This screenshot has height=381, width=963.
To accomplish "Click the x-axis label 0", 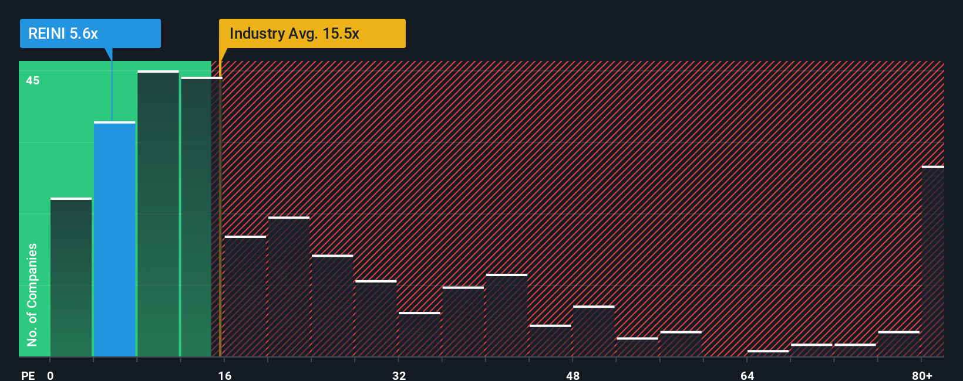I will click(x=50, y=375).
